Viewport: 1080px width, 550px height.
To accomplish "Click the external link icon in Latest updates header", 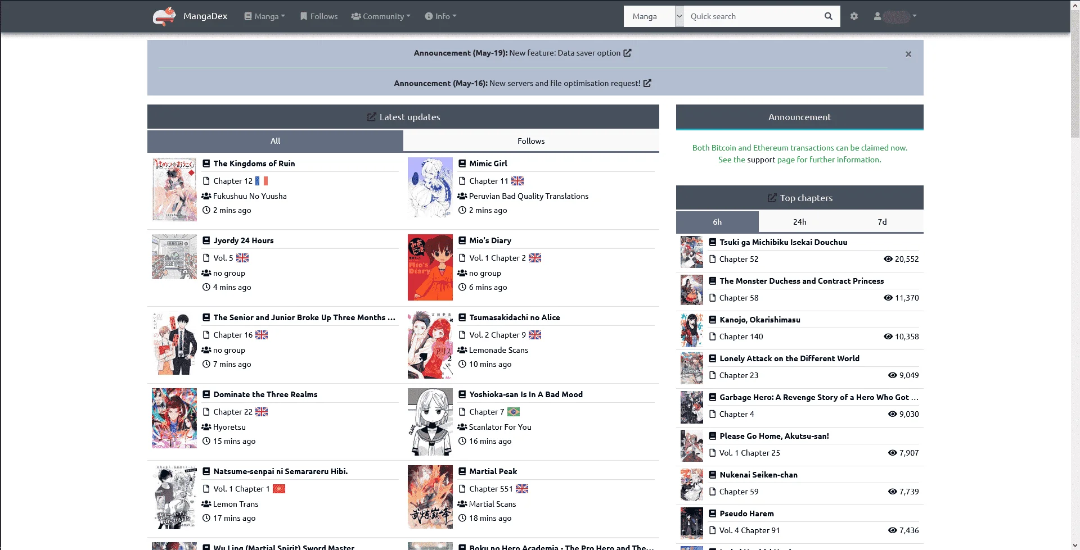I will 371,117.
